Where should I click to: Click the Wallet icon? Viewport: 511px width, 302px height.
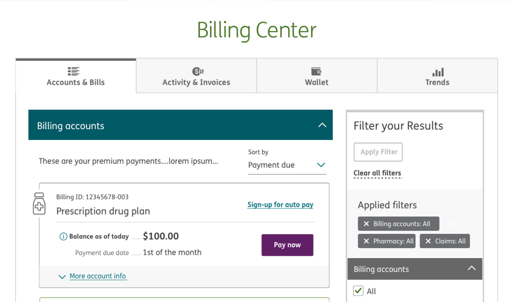(316, 71)
